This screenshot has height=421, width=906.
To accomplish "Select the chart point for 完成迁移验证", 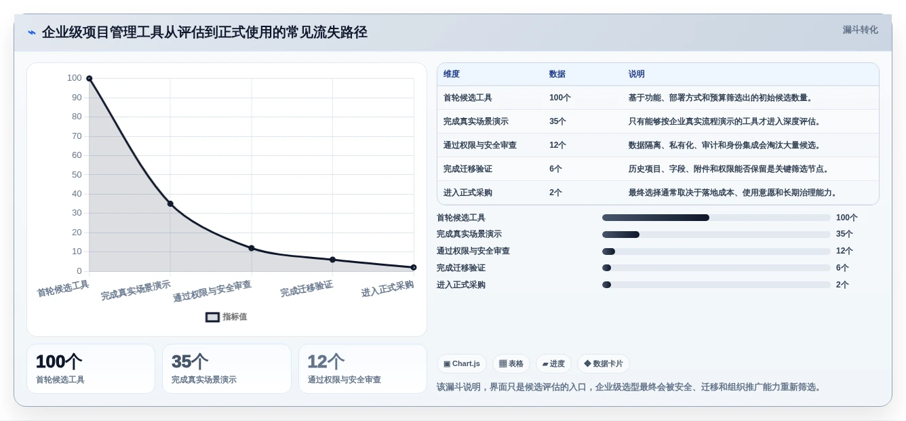I will [332, 260].
